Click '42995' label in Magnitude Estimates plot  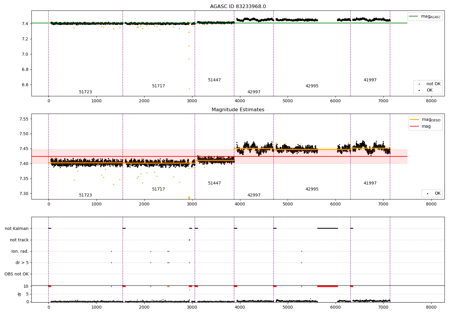[312, 189]
